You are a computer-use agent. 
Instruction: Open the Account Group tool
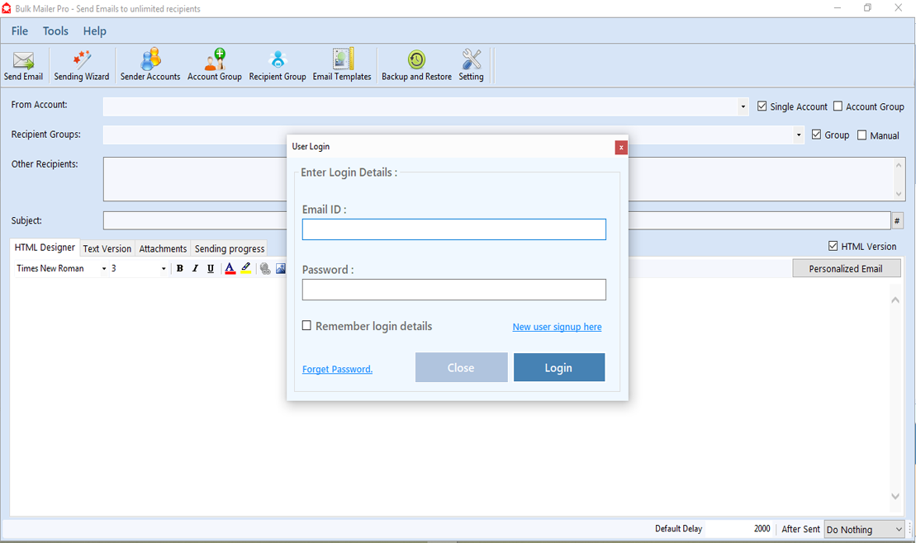[x=215, y=65]
